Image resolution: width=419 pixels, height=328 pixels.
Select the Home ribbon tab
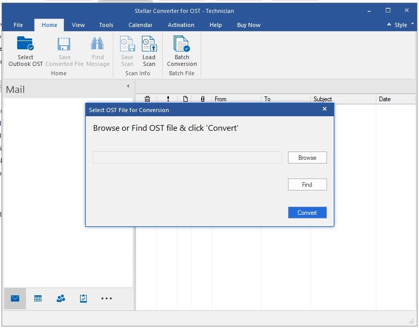(49, 25)
